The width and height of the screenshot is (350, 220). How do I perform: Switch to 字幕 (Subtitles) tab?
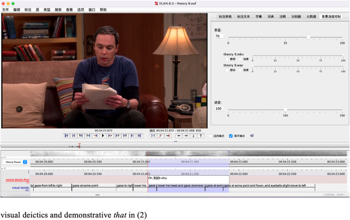click(x=259, y=16)
